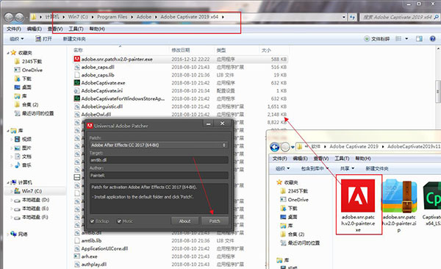Screen dimensions: 441x269
Task: Open 查看(V) menu in rear window
Action: pos(55,29)
